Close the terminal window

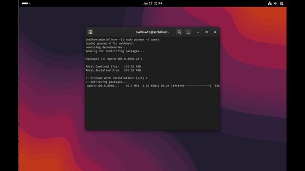[215, 32]
